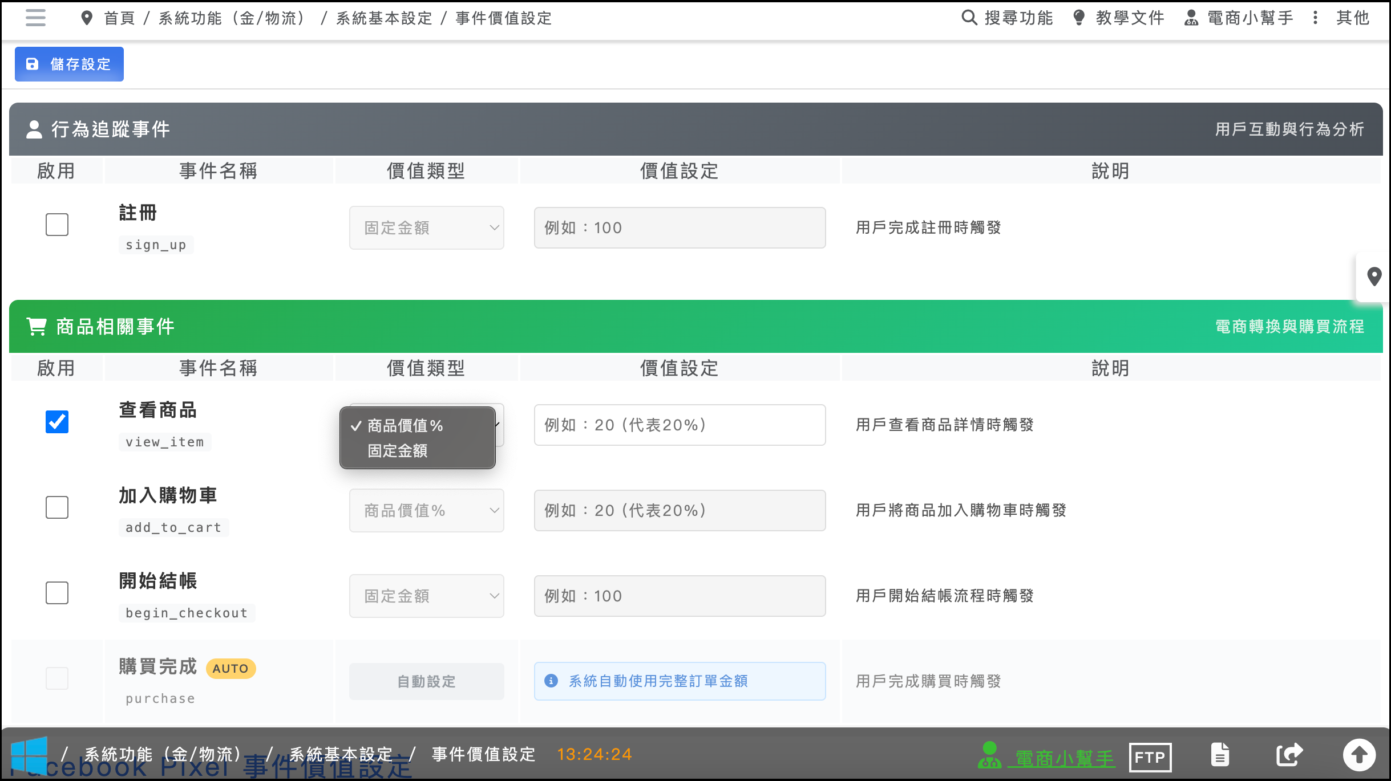Click the 商品相關事件 section header
Viewport: 1391px width, 781px height.
point(696,326)
